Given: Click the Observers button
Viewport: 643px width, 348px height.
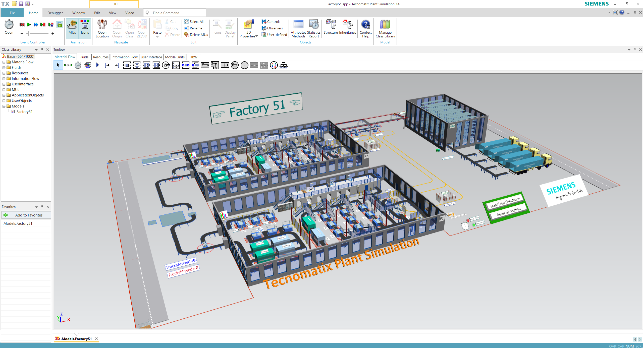Looking at the screenshot, I should point(272,28).
